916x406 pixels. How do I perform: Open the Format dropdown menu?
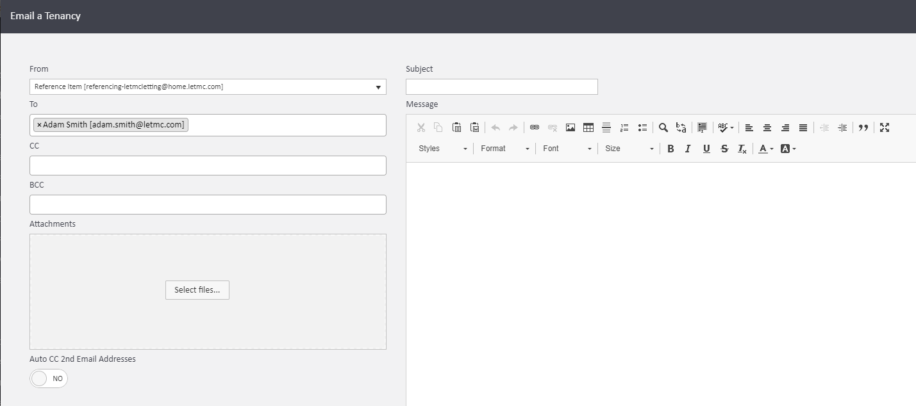[504, 149]
